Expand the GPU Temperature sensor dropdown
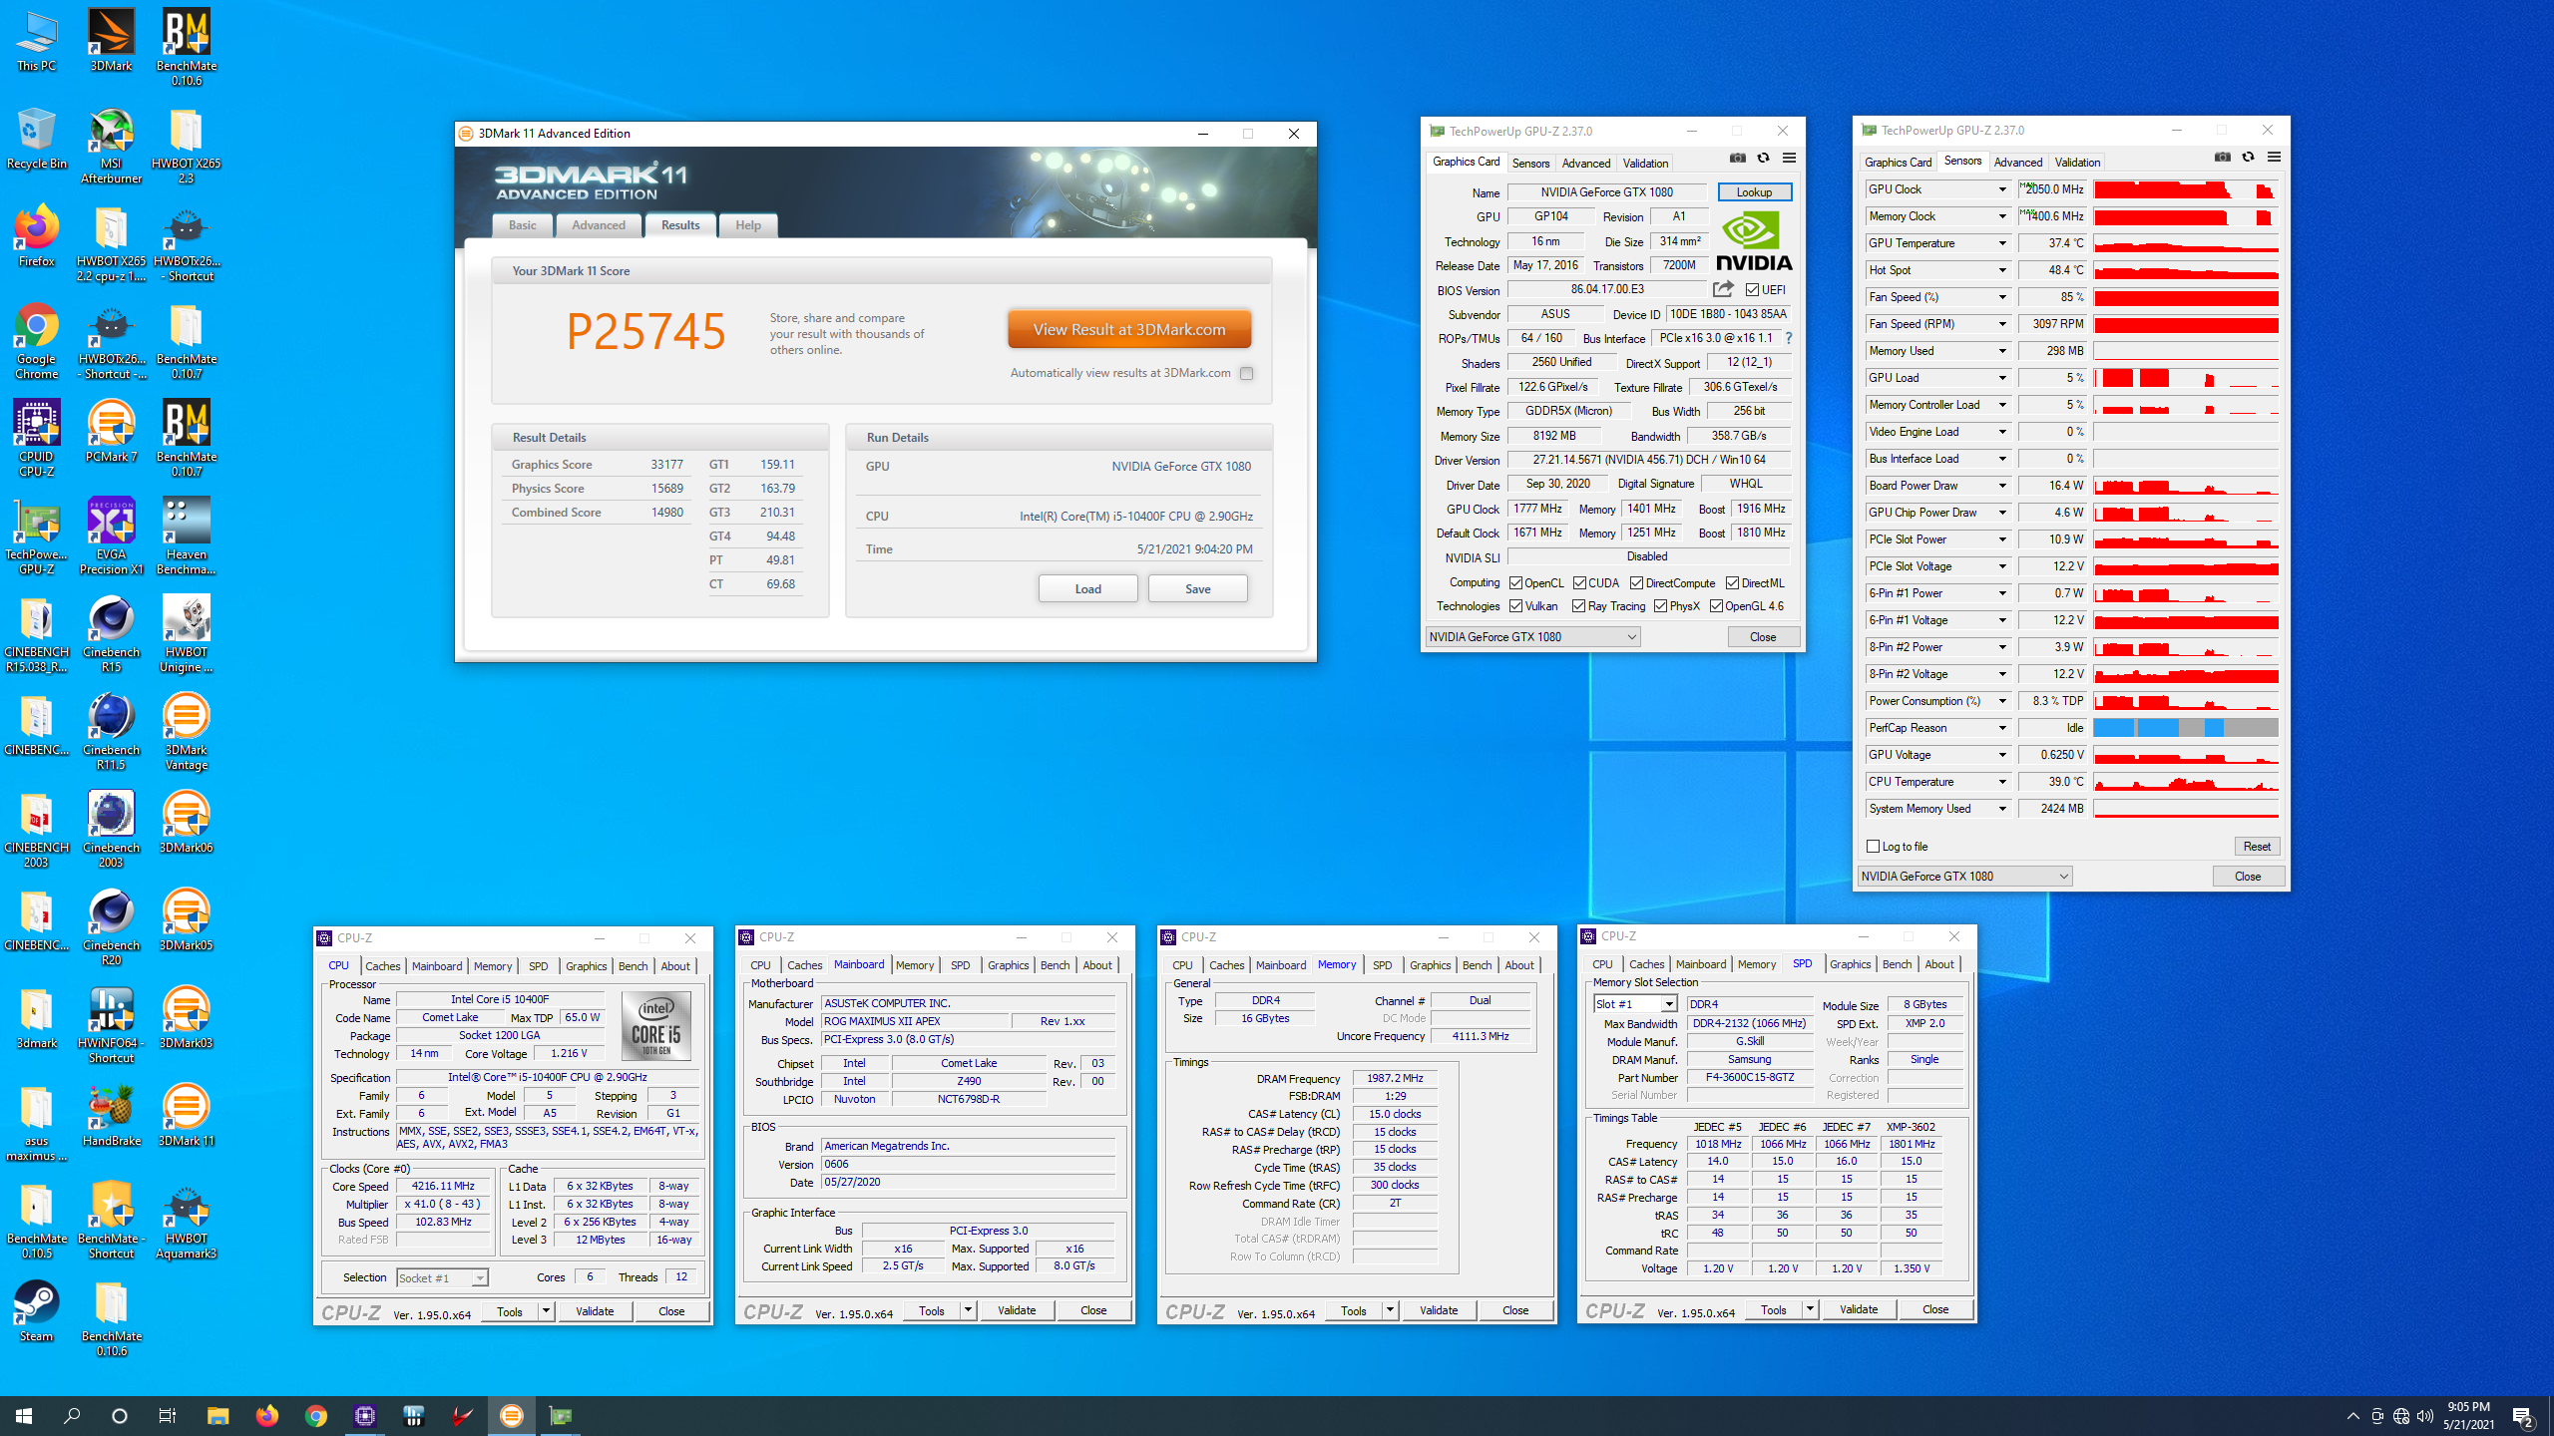Screen dimensions: 2554x1436 2001,243
